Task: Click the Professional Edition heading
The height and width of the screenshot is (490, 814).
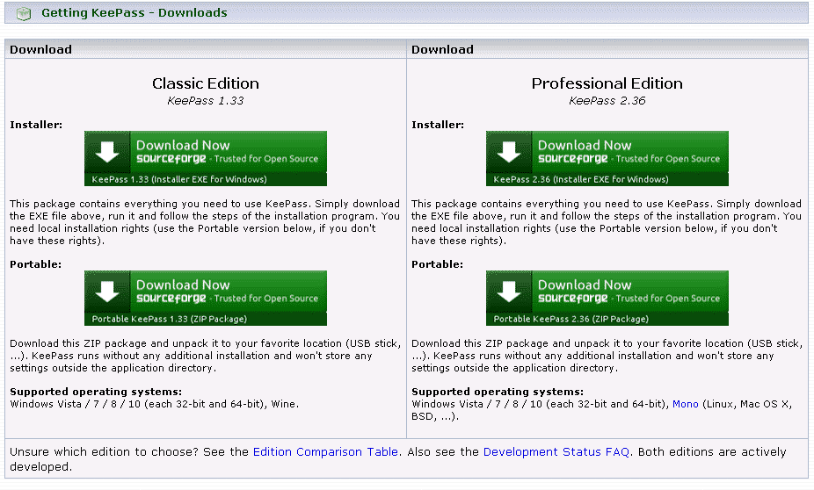Action: [607, 83]
